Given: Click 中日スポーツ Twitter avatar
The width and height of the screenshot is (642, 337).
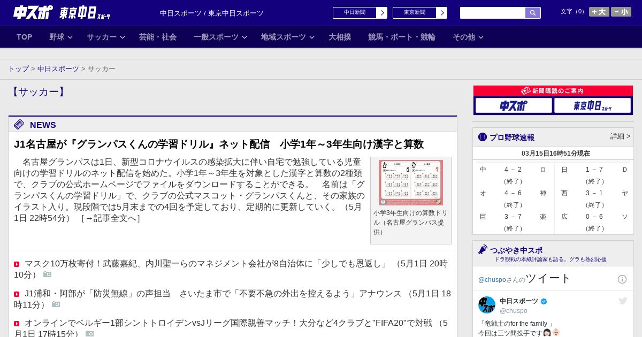Looking at the screenshot, I should point(487,305).
